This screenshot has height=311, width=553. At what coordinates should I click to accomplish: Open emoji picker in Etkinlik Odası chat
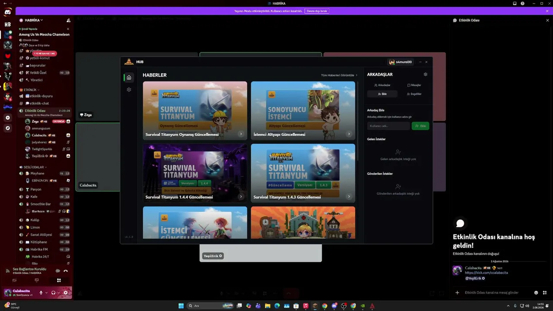[536, 292]
